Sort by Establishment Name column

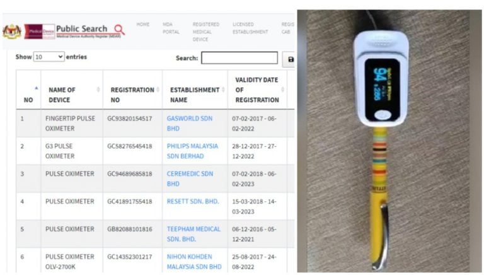point(223,90)
